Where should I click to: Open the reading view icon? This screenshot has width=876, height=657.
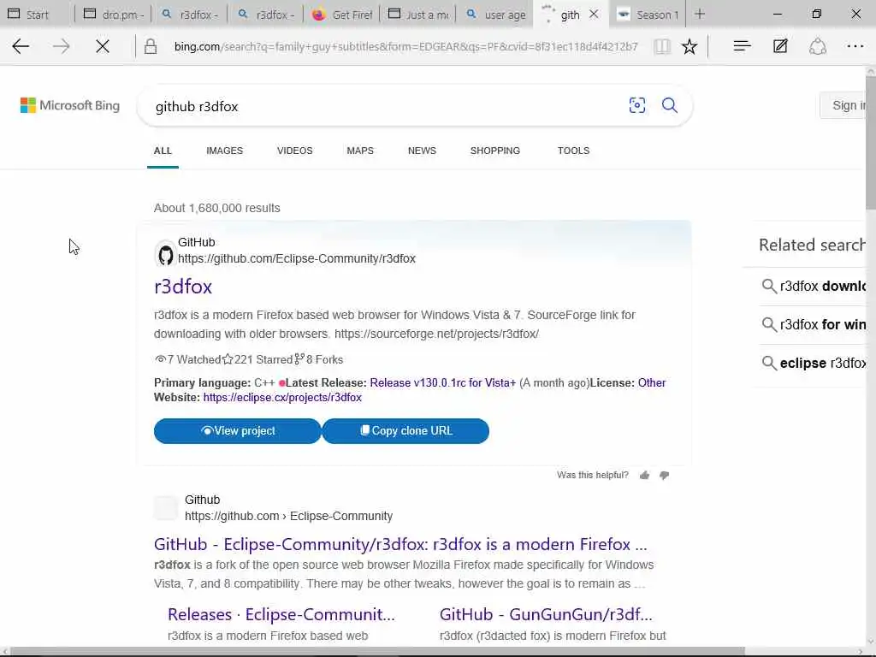[662, 46]
